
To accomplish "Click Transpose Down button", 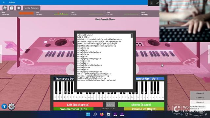I will (64, 79).
